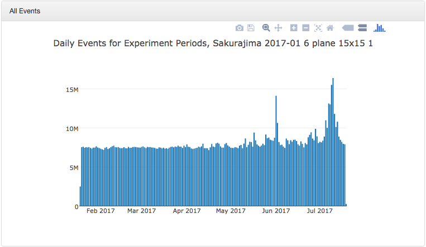The height and width of the screenshot is (247, 426).
Task: Toggle show closest data on hover
Action: coord(348,28)
